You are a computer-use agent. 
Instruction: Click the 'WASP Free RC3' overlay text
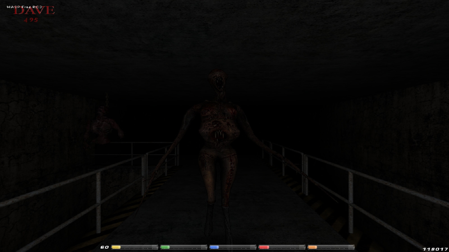point(24,7)
